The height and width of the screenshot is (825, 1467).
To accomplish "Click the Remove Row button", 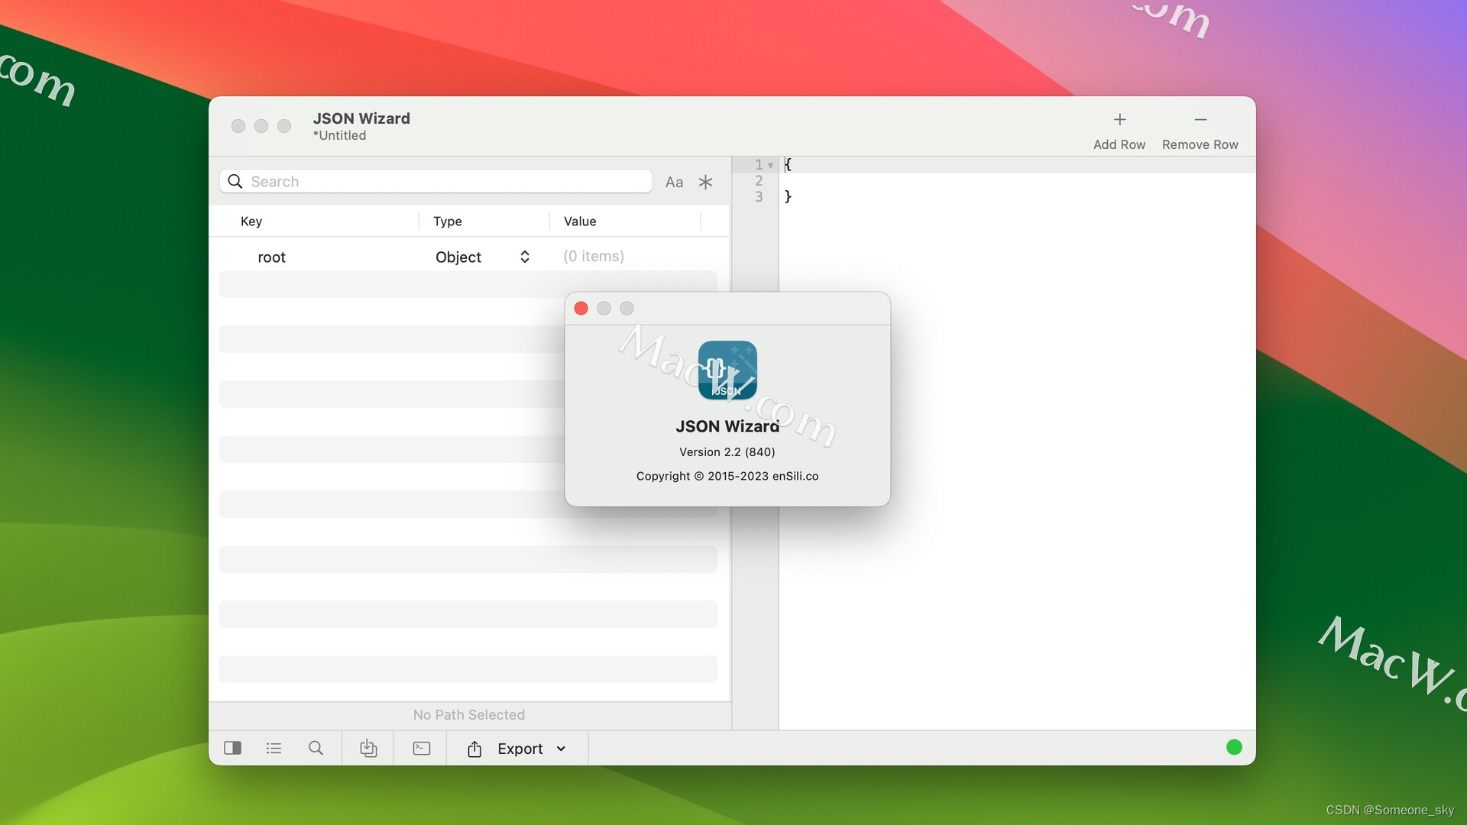I will click(x=1200, y=128).
